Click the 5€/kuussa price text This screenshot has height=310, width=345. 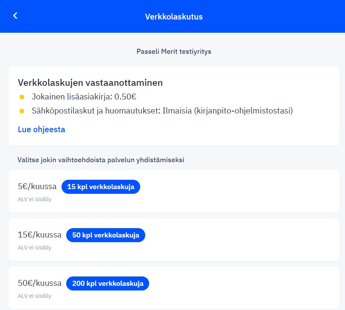point(37,186)
